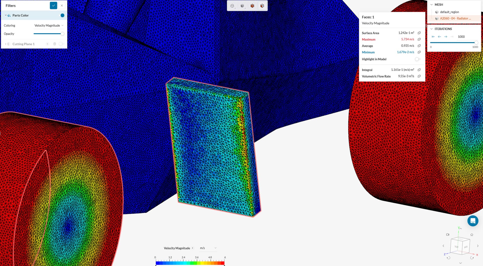Open the Coloring dropdown showing Velocity Magnitude

[49, 25]
